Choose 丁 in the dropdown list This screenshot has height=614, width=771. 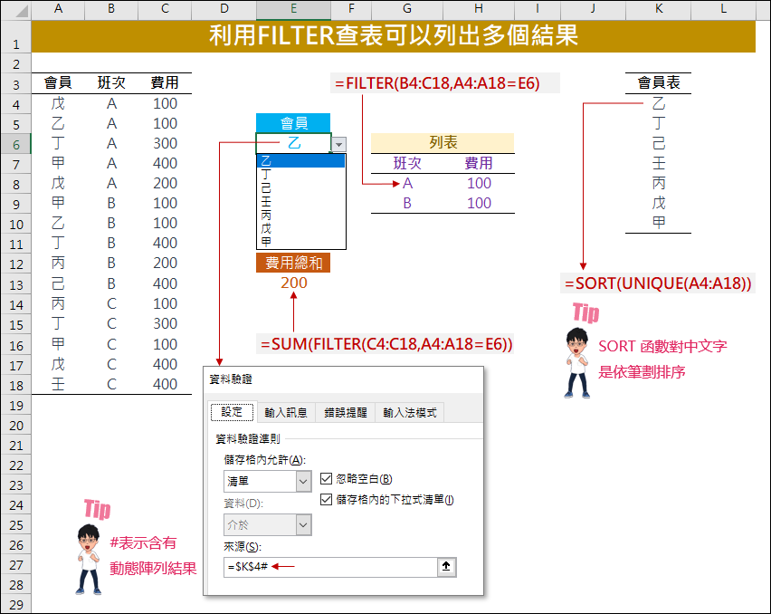[301, 174]
